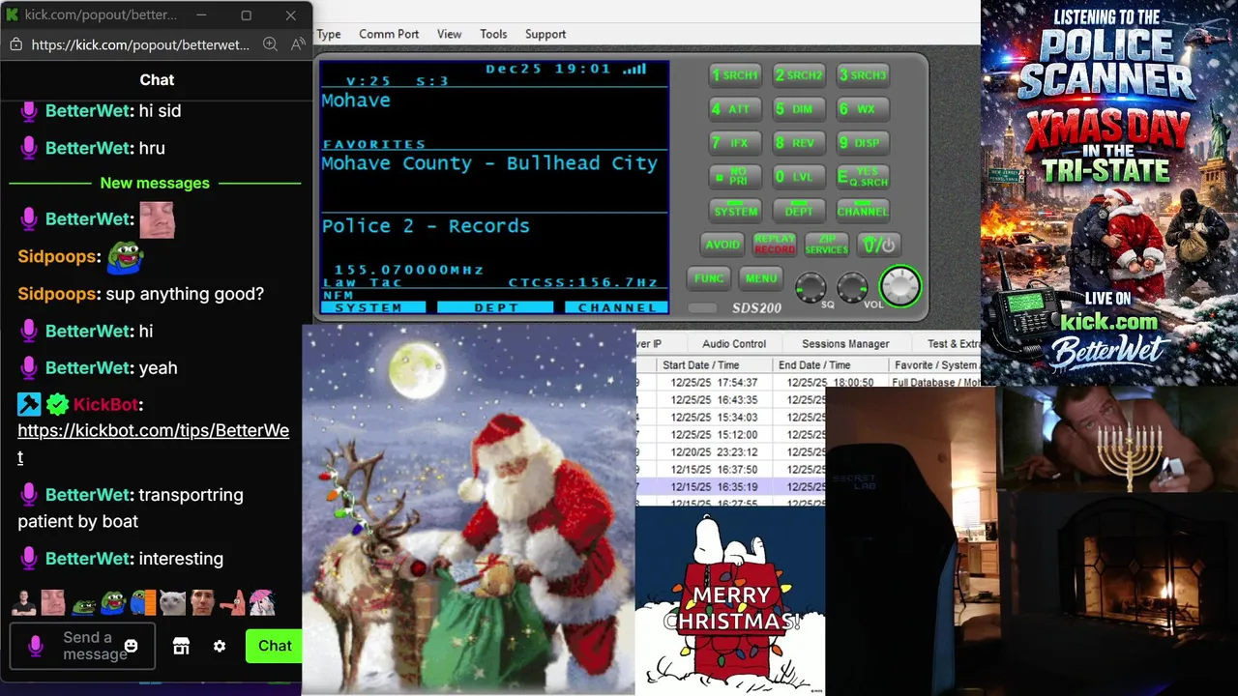Hit the 3 SRCH3 keypad key
The height and width of the screenshot is (696, 1238).
pos(863,74)
